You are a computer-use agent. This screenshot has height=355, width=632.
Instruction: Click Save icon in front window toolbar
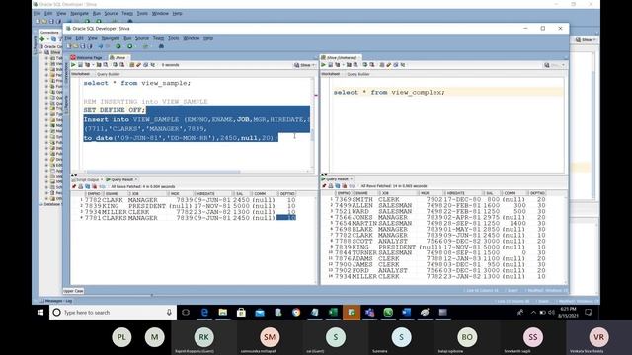(83, 46)
